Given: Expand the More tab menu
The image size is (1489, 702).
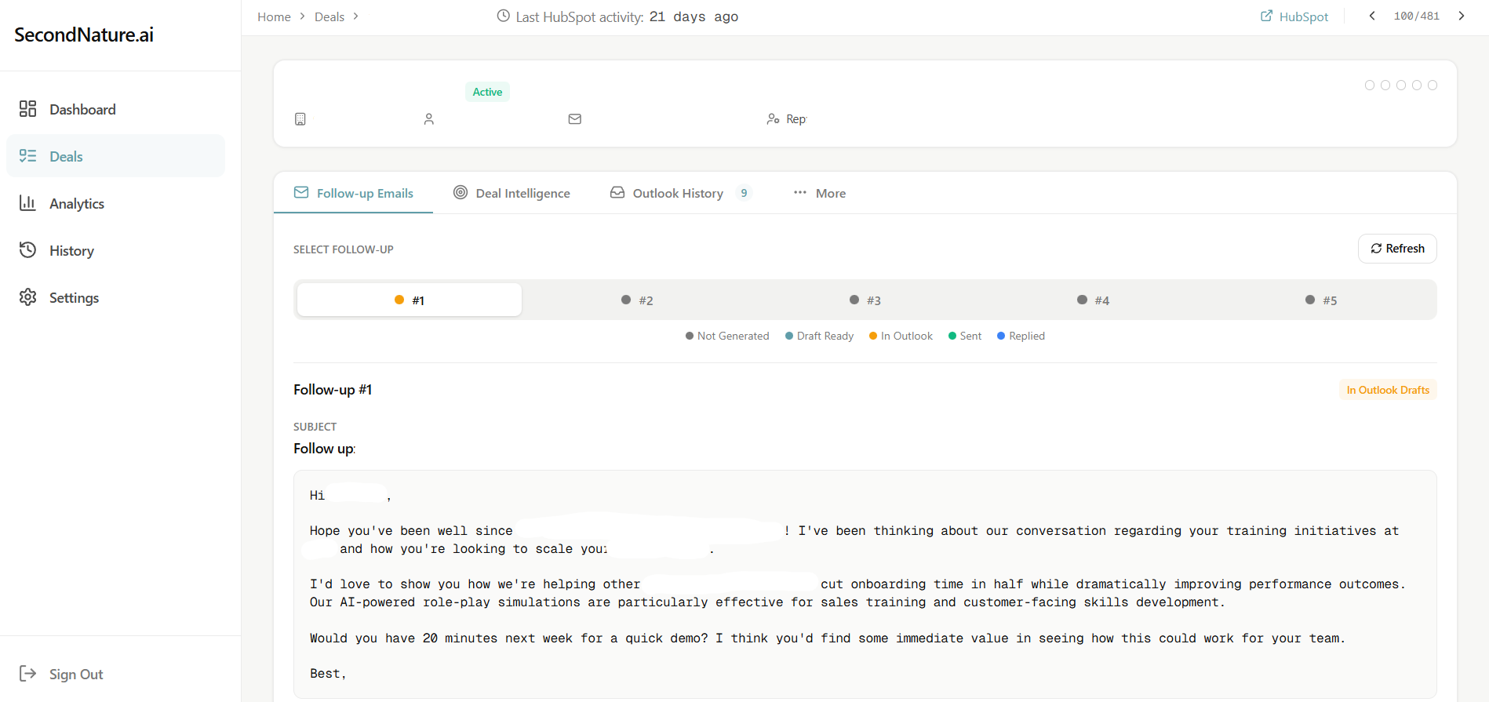Looking at the screenshot, I should click(819, 193).
